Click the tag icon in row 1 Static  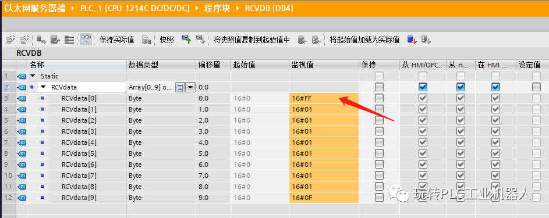pyautogui.click(x=22, y=76)
